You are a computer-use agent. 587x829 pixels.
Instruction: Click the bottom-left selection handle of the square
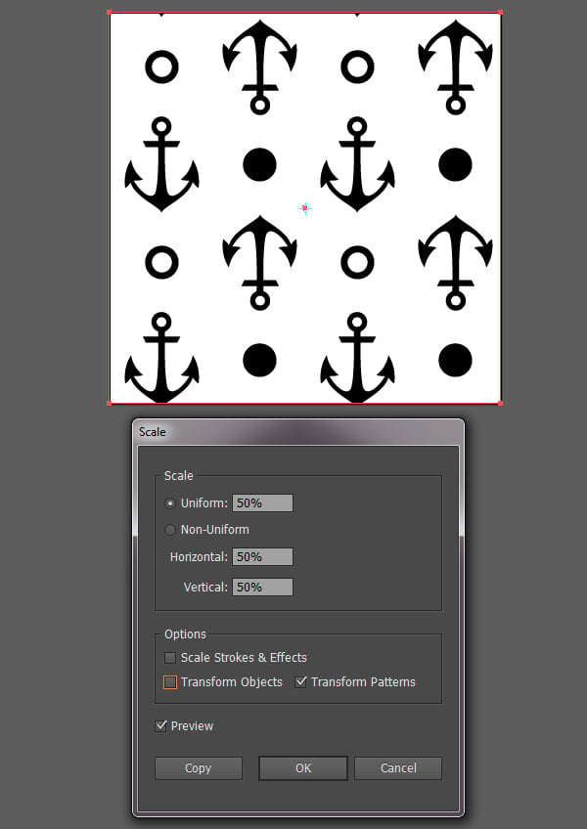point(109,404)
